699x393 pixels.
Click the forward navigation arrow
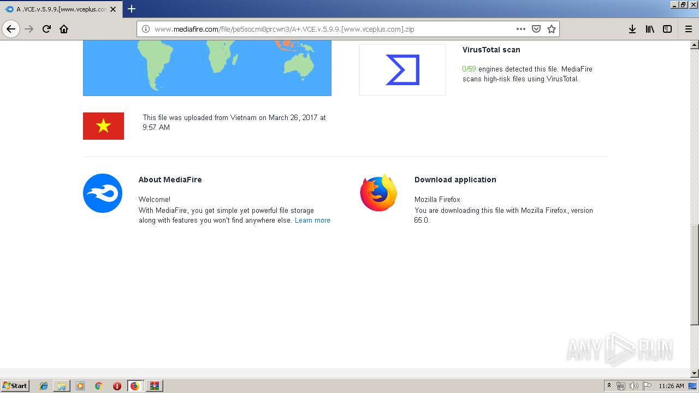[x=29, y=29]
